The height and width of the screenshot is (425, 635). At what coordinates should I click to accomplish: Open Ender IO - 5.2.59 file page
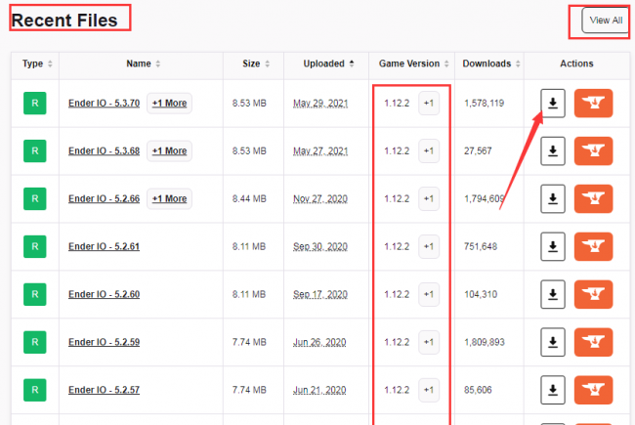coord(105,342)
